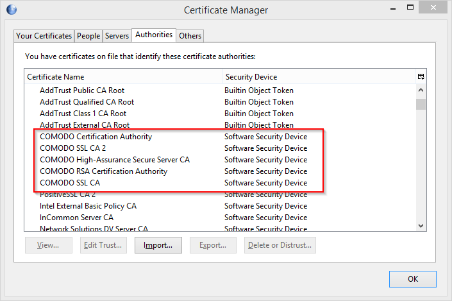Image resolution: width=452 pixels, height=301 pixels.
Task: Select AddTrust Class 1 CA Root row
Action: 221,114
